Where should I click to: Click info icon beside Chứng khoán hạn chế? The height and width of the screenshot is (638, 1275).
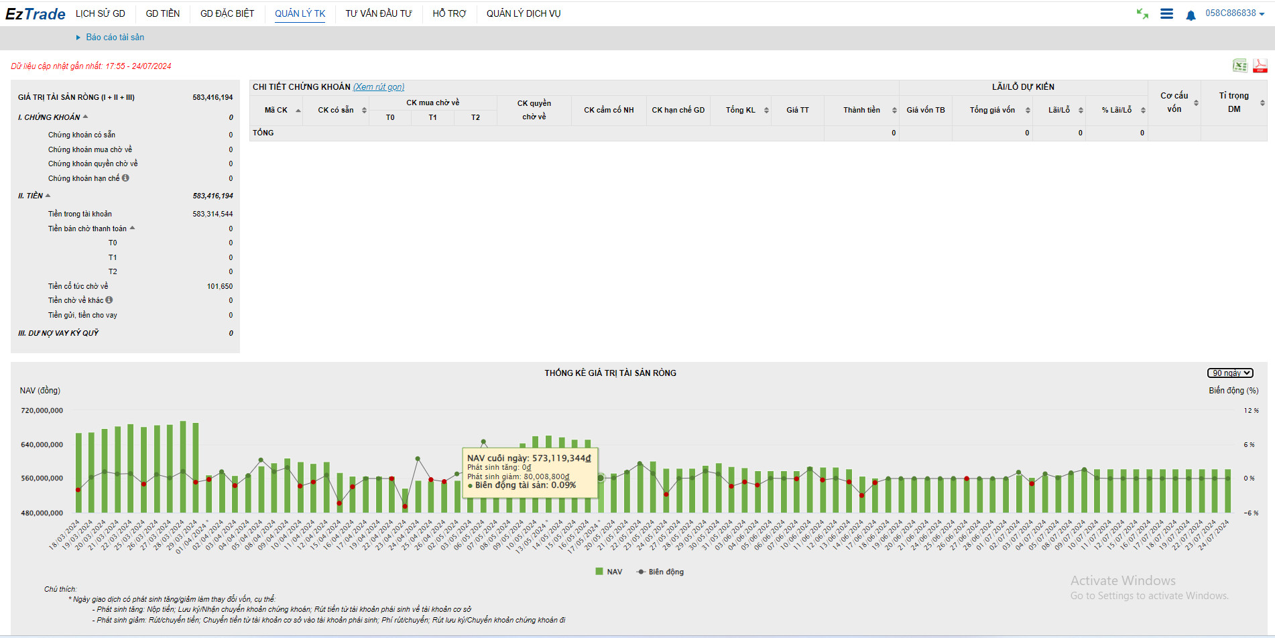pyautogui.click(x=125, y=178)
